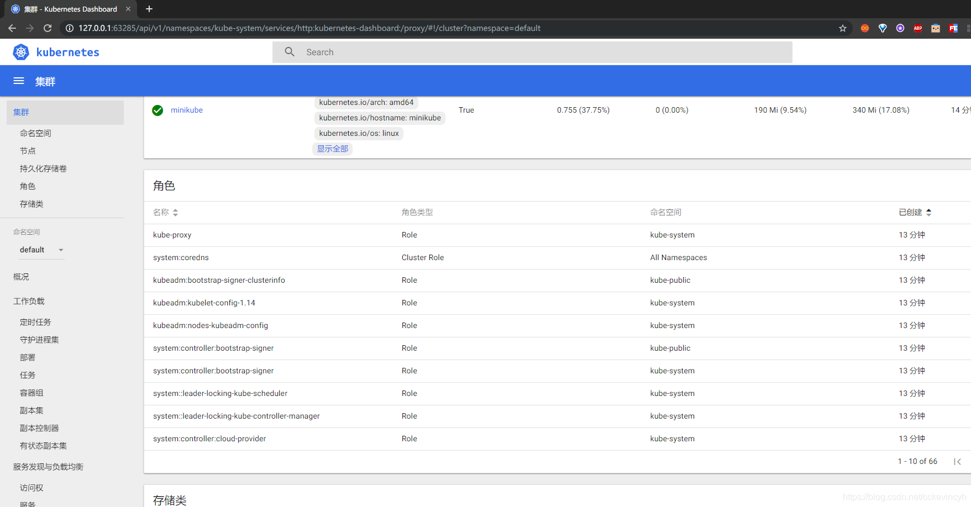Open 部署 in sidebar
The image size is (971, 507).
pos(28,357)
